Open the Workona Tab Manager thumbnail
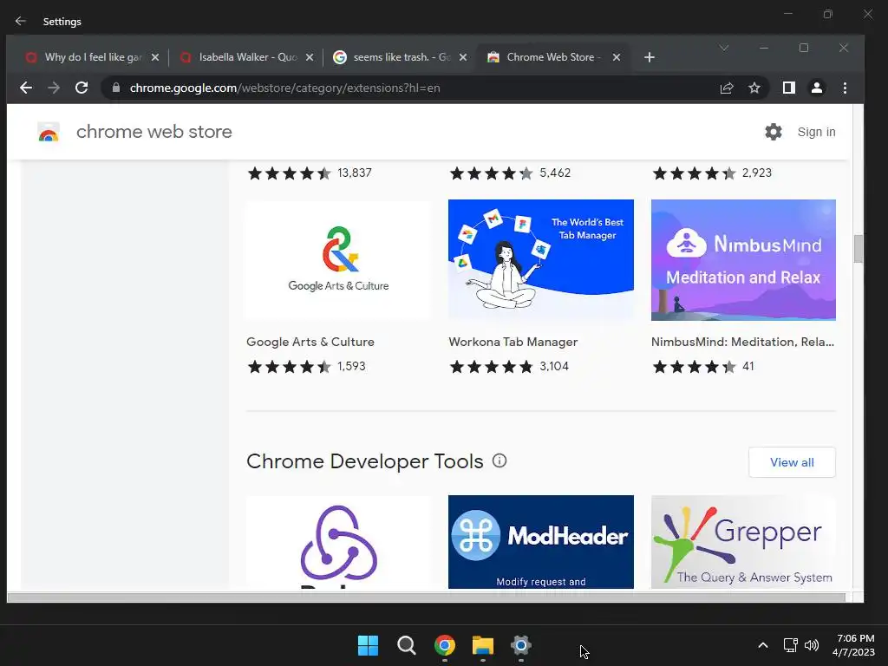This screenshot has height=666, width=888. coord(541,260)
